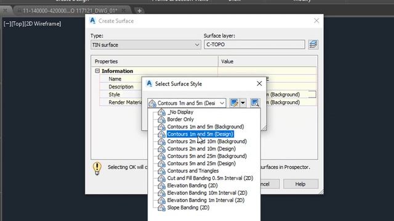Open the [2D Wireframe] visual style menu
The height and width of the screenshot is (221, 394).
pyautogui.click(x=42, y=24)
